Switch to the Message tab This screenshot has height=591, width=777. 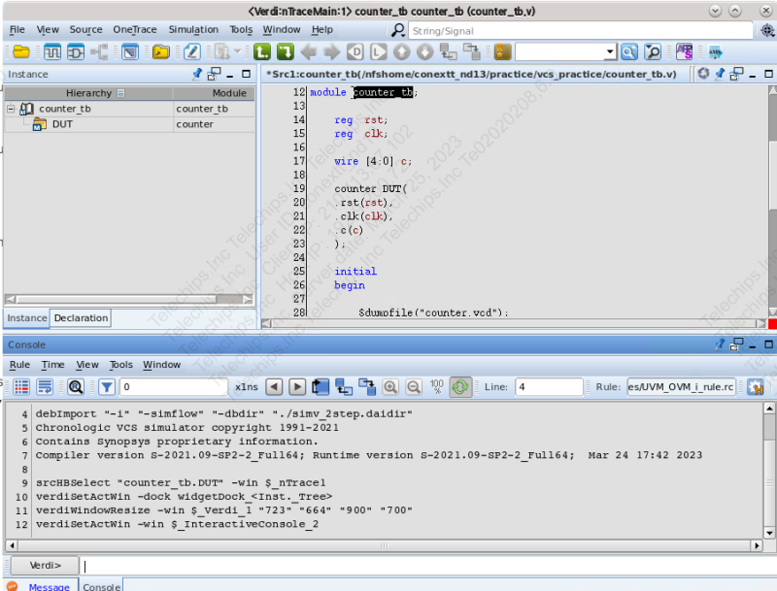[x=50, y=586]
